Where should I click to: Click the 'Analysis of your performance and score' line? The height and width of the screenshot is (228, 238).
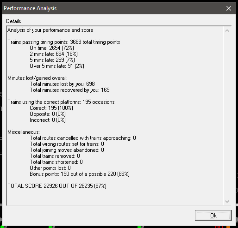(50, 30)
